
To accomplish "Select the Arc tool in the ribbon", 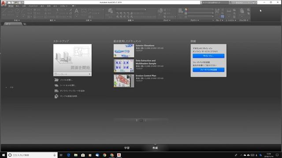I will 23,11.
